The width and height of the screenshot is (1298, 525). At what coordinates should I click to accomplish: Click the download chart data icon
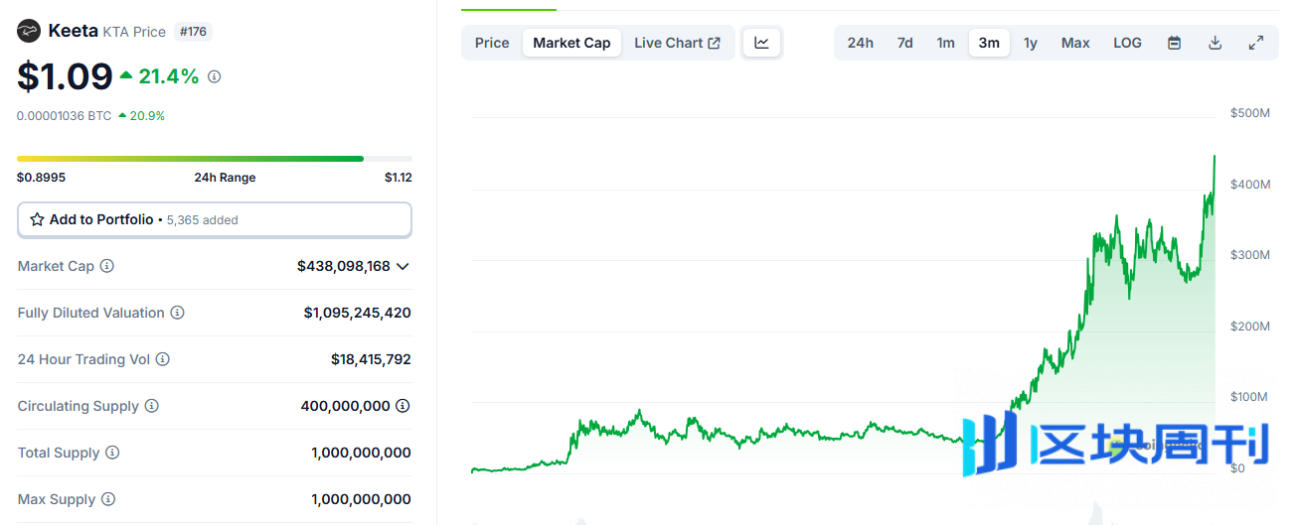tap(1215, 43)
